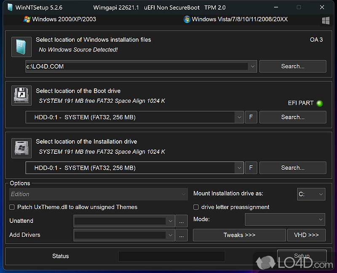Click the Installation drive disk icon
This screenshot has width=337, height=273.
(21, 148)
